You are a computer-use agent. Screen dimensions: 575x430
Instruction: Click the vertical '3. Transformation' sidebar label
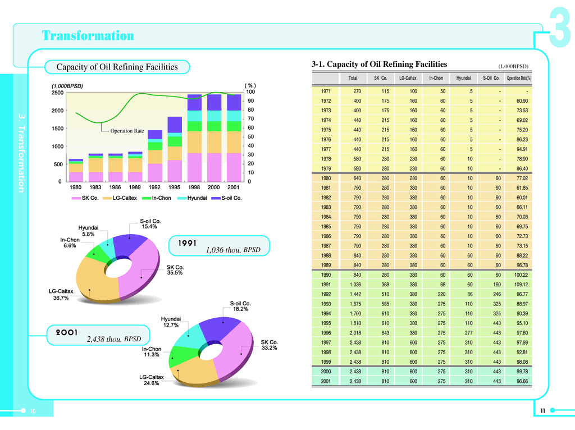point(22,153)
